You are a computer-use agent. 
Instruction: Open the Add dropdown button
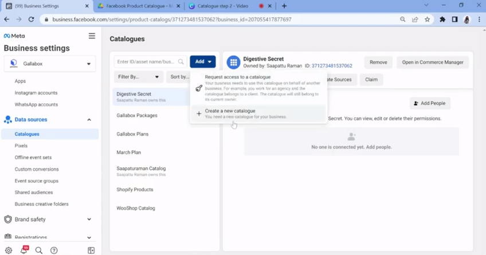(203, 62)
